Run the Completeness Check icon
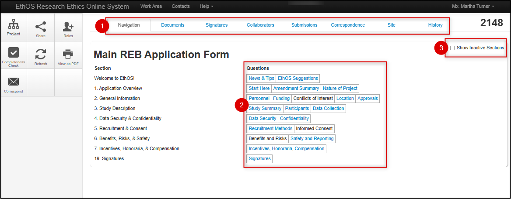The height and width of the screenshot is (199, 511). pyautogui.click(x=14, y=54)
